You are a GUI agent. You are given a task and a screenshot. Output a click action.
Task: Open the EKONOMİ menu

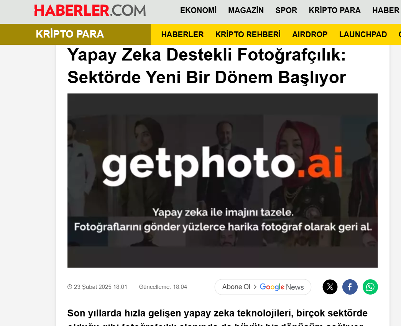(198, 10)
